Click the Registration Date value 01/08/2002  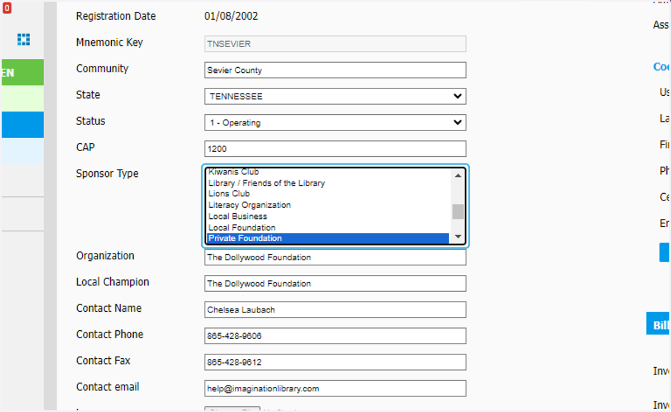pyautogui.click(x=231, y=16)
